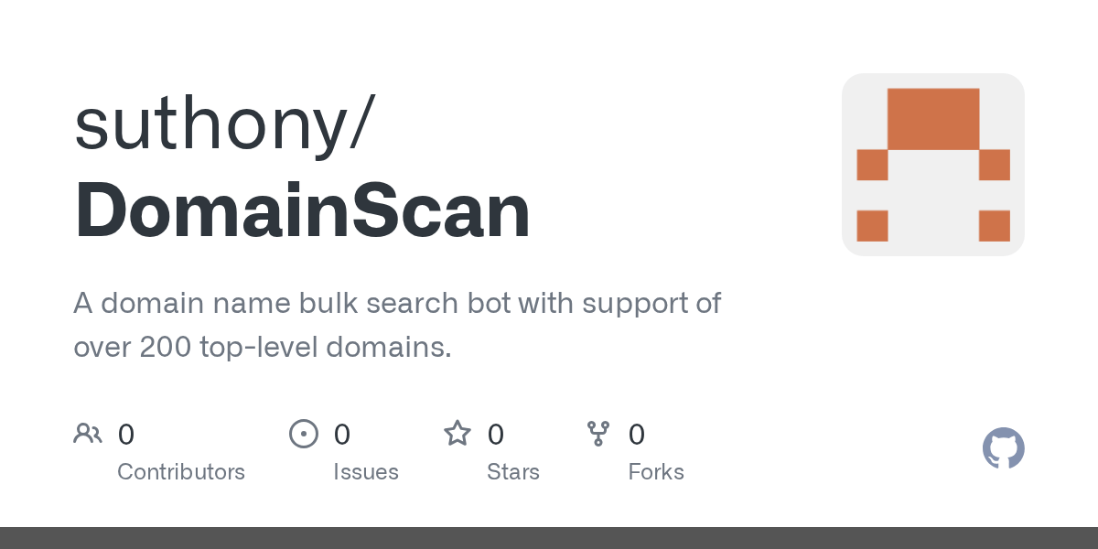Click the Issues circle-dot icon
The width and height of the screenshot is (1098, 549).
tap(304, 434)
